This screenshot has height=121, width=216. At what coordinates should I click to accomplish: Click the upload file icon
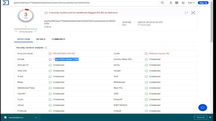[171, 3]
